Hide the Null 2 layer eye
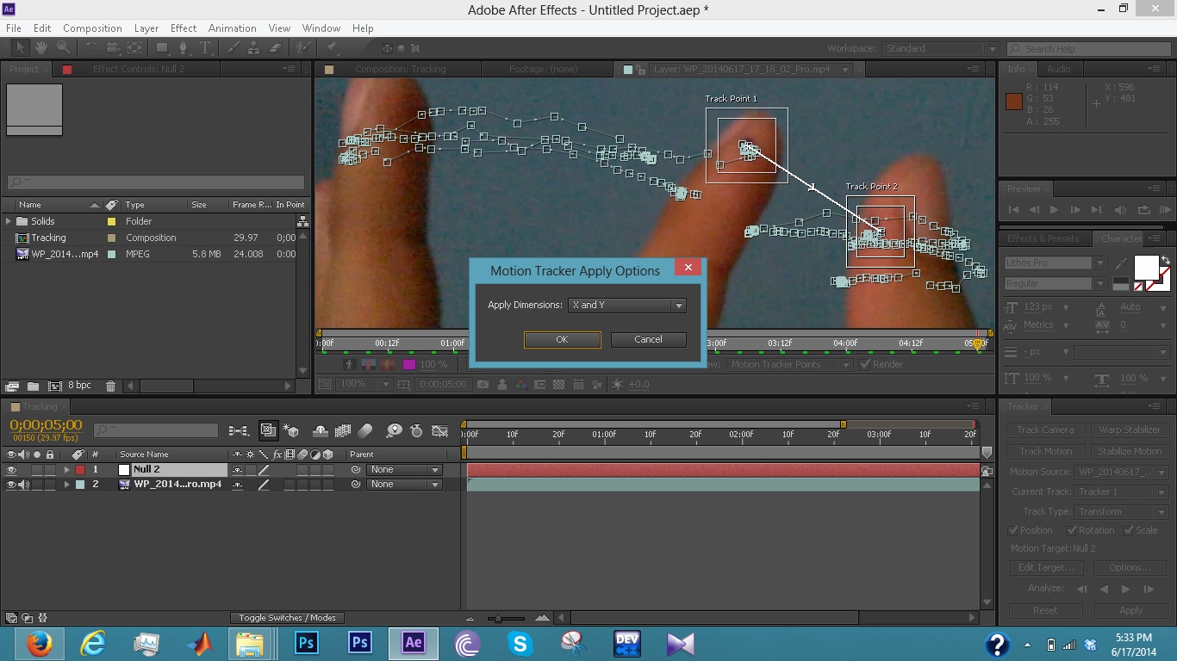The image size is (1177, 661). (x=11, y=470)
